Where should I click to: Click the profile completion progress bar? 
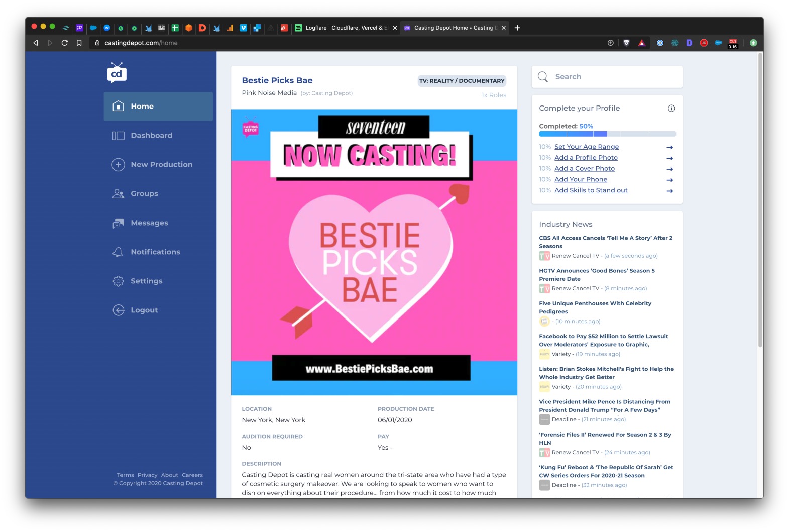pos(607,134)
